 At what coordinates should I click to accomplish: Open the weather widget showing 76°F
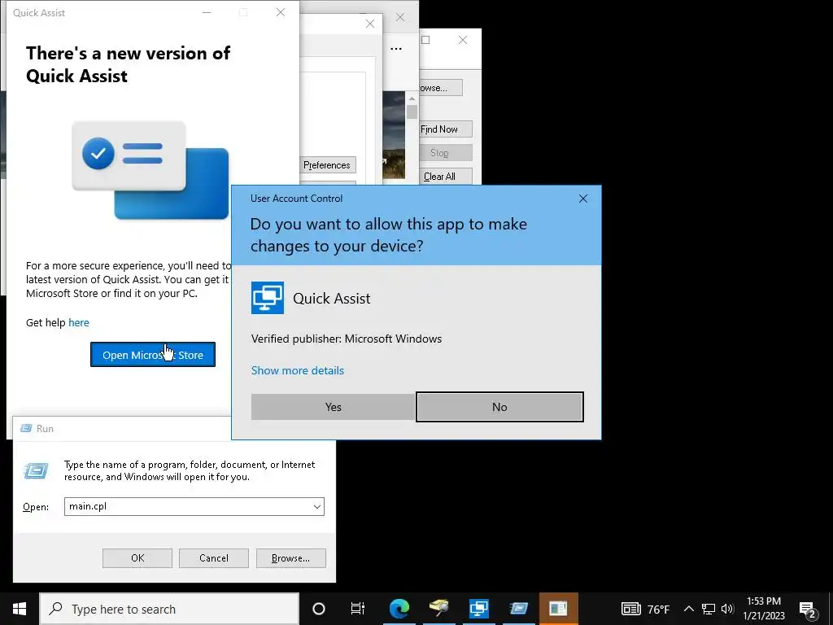coord(645,609)
